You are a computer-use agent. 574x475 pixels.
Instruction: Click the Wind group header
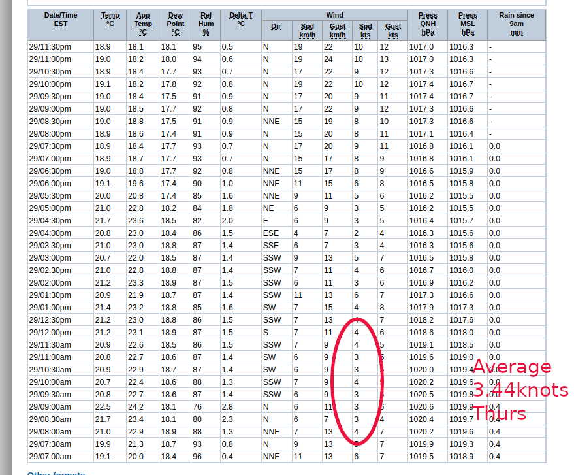(334, 15)
